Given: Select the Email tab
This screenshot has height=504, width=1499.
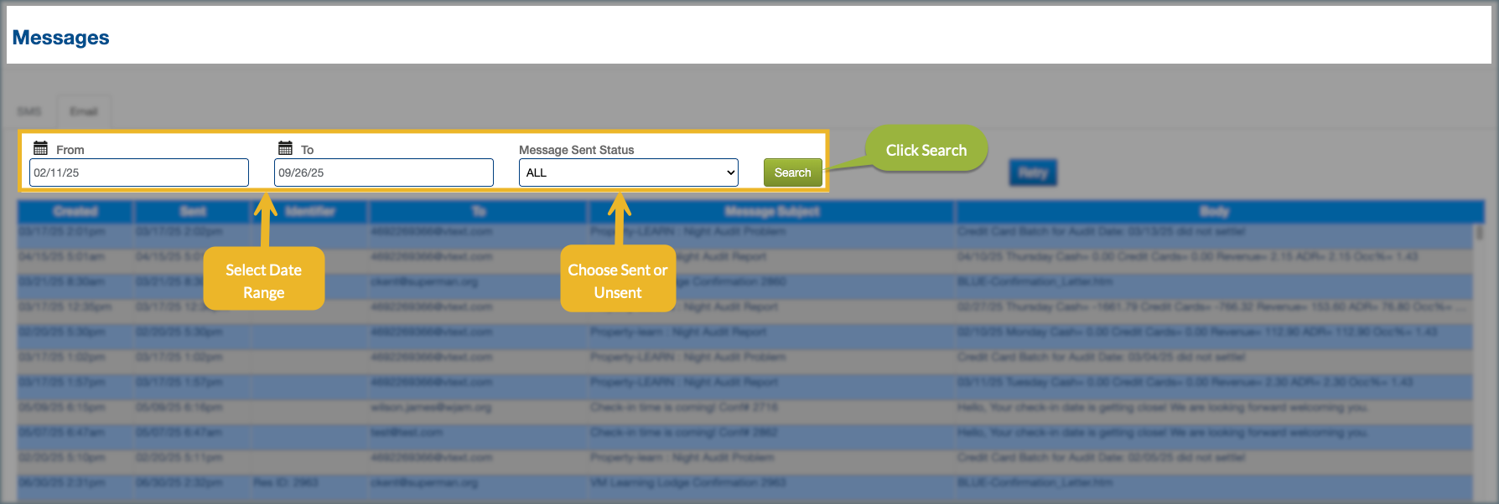Looking at the screenshot, I should coord(83,111).
